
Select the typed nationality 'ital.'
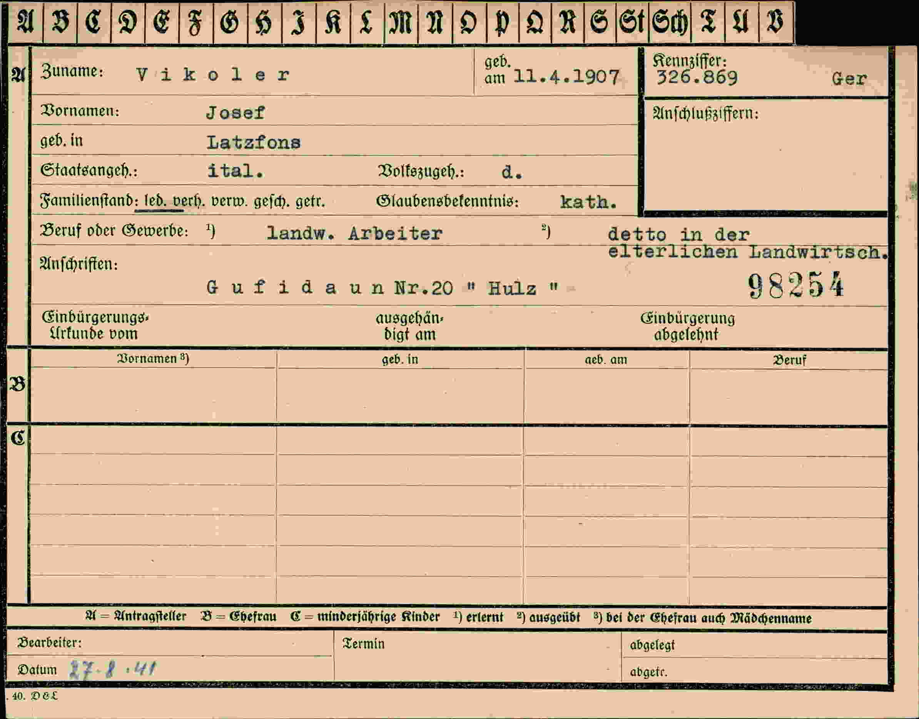(236, 171)
